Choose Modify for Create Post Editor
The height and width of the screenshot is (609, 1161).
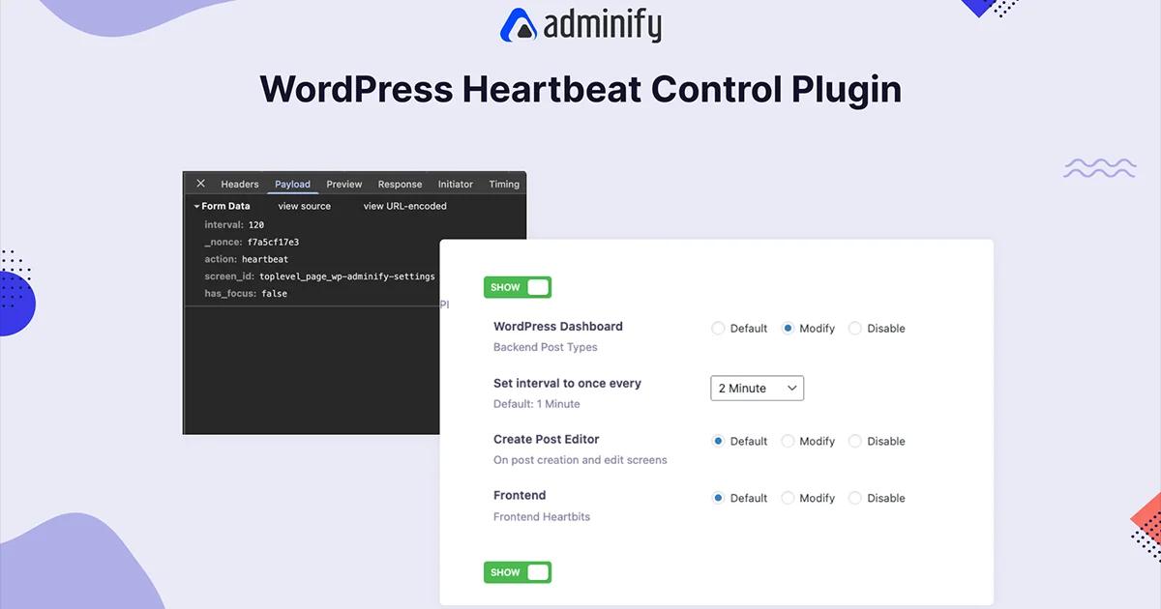[788, 441]
